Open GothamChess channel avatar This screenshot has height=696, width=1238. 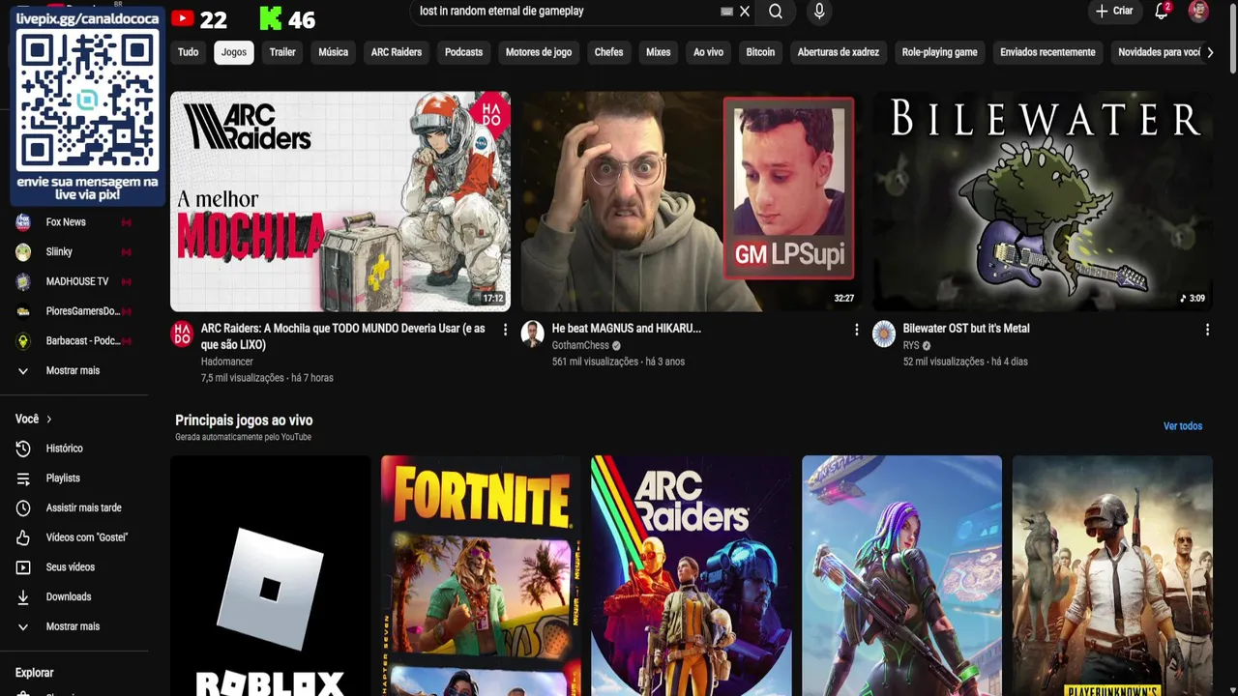point(533,334)
